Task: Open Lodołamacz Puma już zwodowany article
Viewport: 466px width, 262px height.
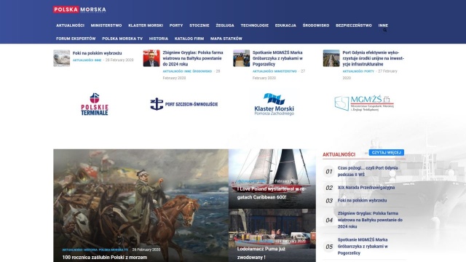Action: (261, 253)
